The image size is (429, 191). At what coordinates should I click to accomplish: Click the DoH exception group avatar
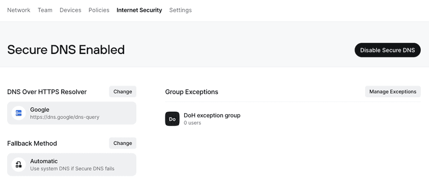coord(173,119)
